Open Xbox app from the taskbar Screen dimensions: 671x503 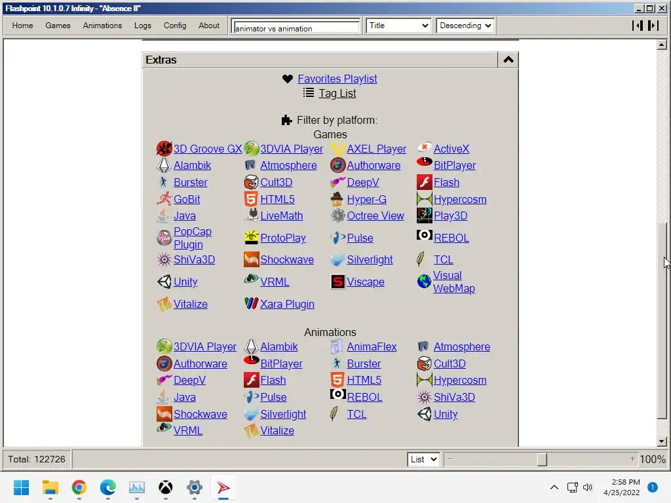tap(166, 487)
